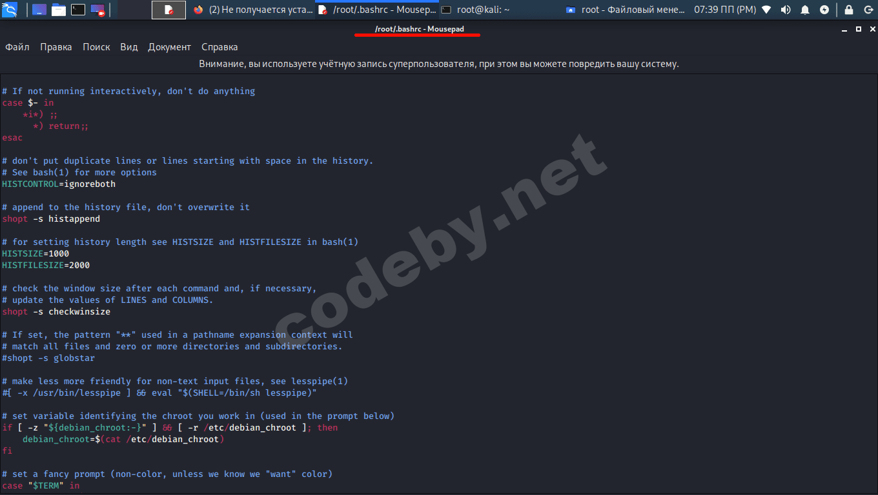
Task: Click the '# See bash(1) for more options' comment
Action: tap(79, 172)
